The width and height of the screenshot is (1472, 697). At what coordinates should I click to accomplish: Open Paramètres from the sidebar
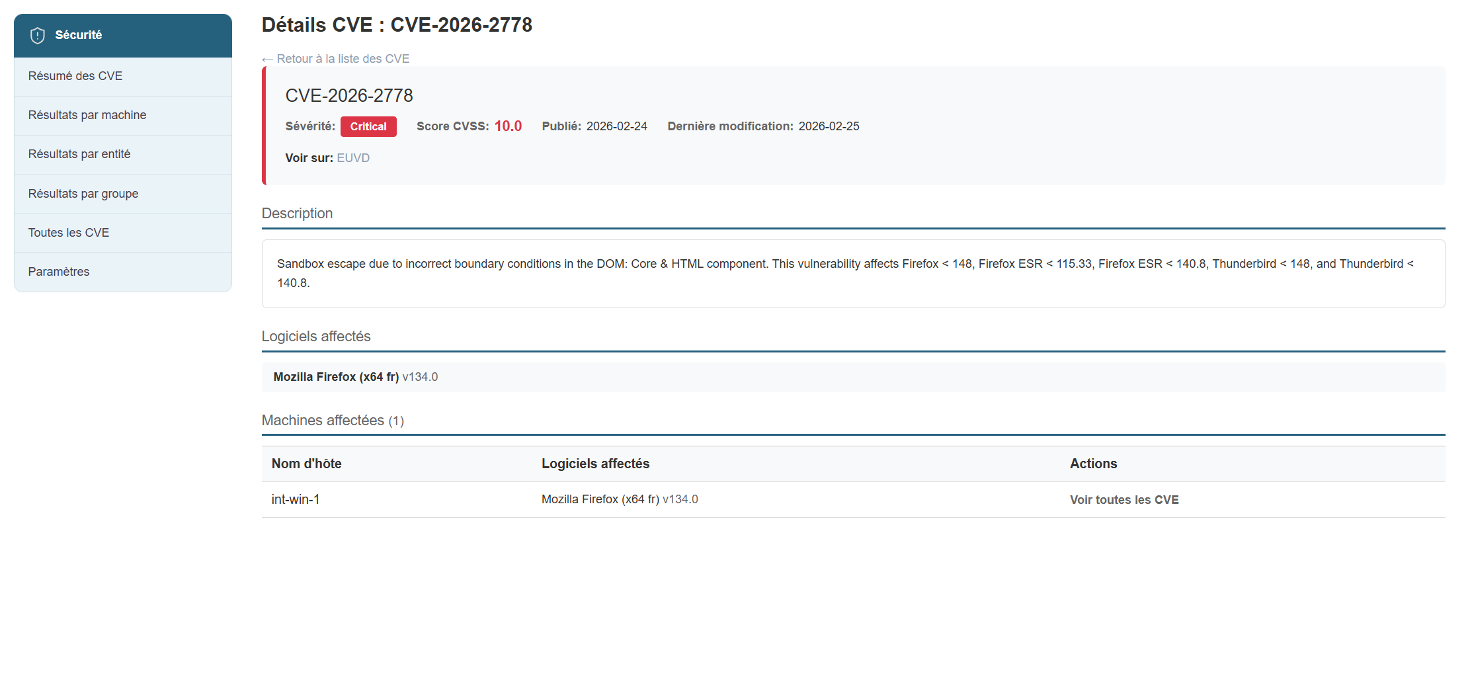coord(59,272)
